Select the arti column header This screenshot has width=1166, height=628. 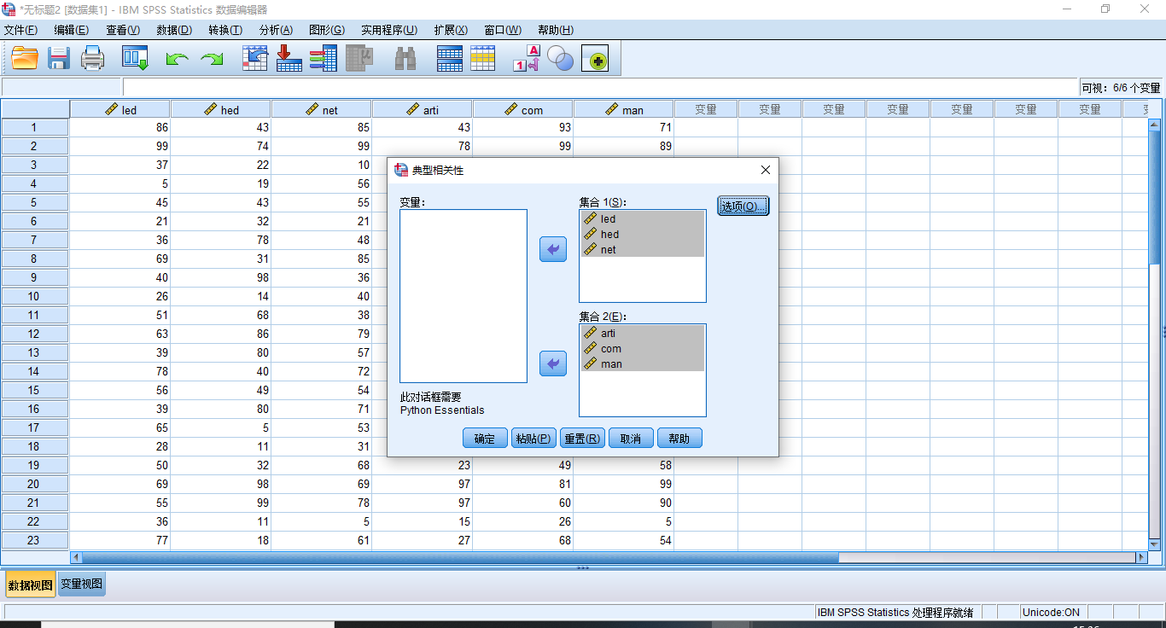[423, 109]
